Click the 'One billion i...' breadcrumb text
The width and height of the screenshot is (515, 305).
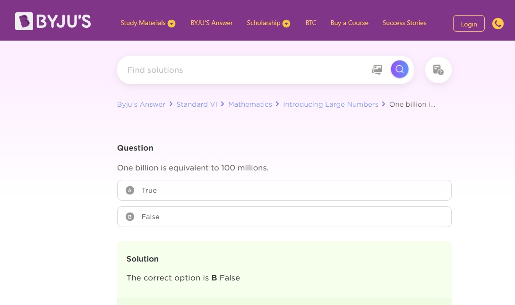pyautogui.click(x=412, y=104)
